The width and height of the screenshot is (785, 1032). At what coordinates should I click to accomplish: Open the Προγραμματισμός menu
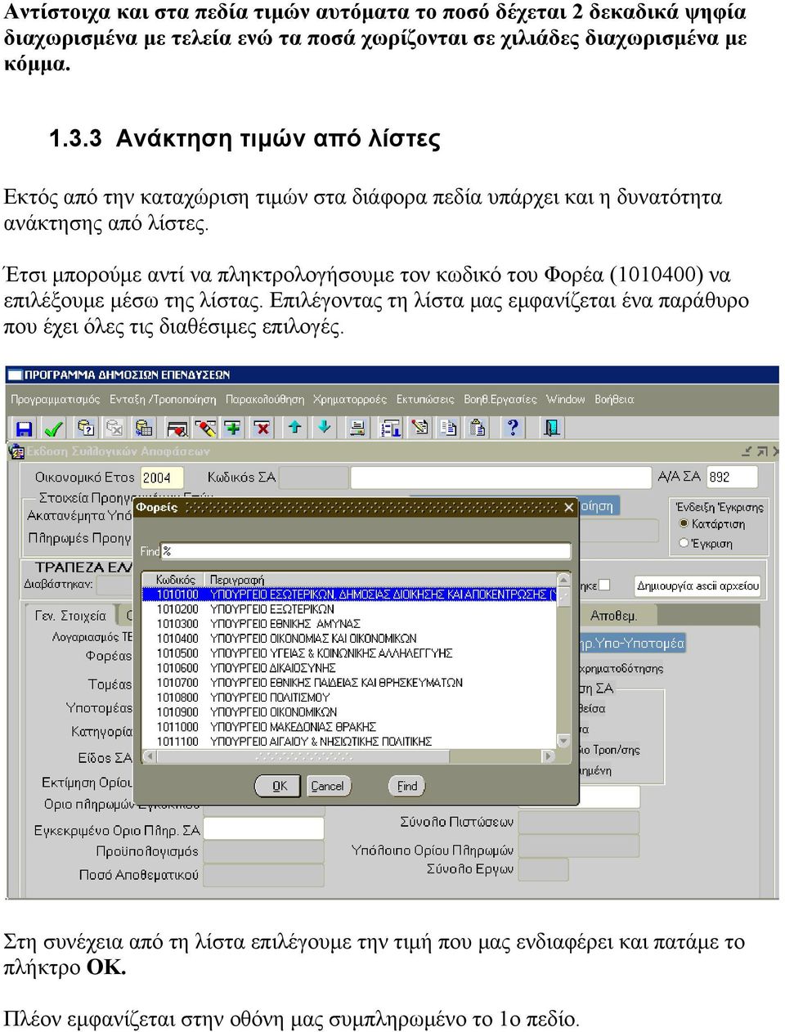pos(56,400)
